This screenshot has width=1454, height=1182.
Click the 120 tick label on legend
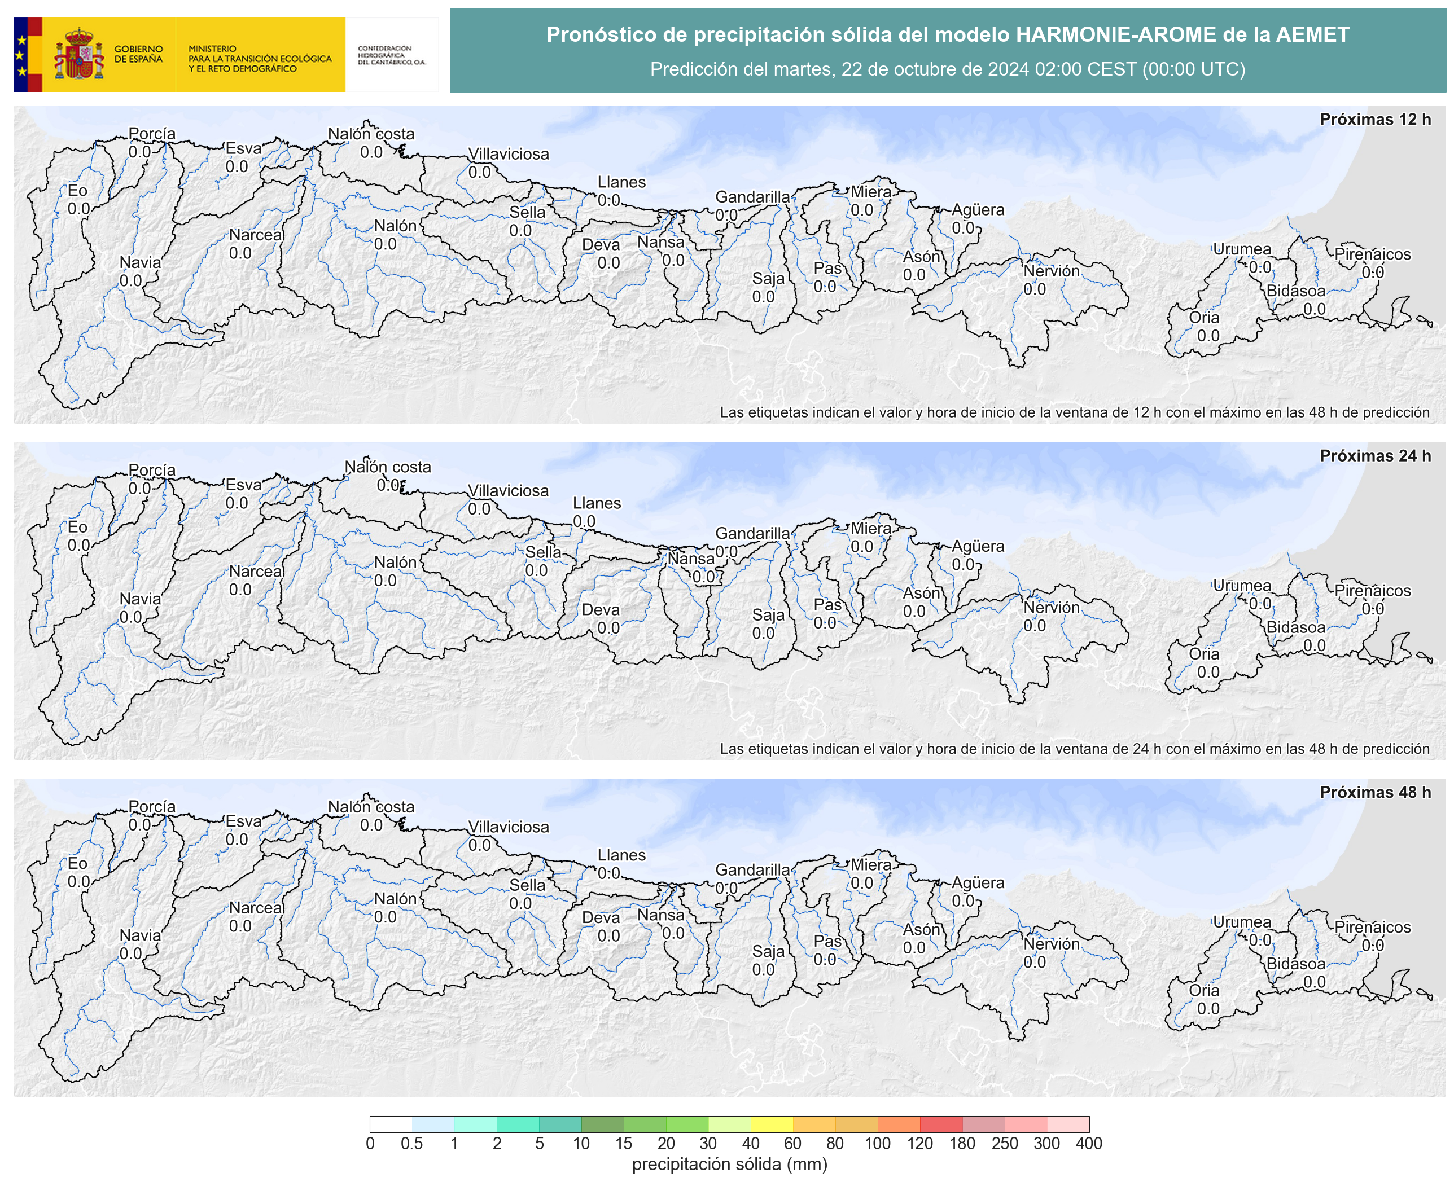(919, 1144)
